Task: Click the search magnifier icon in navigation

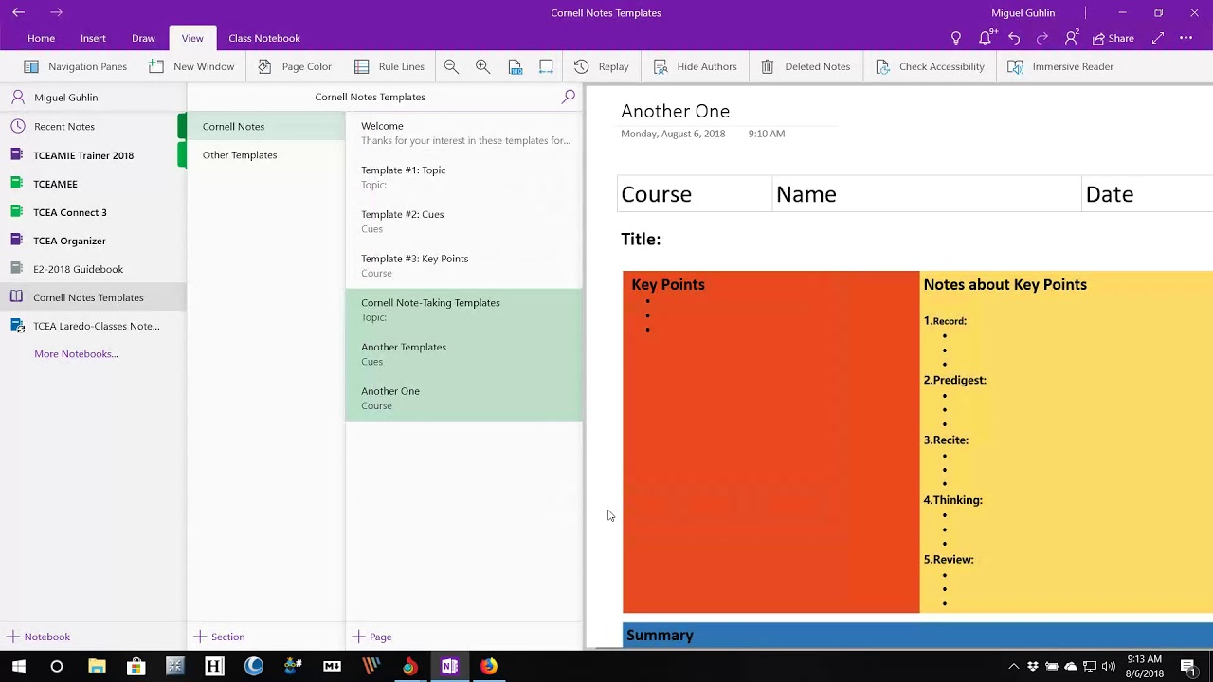Action: click(569, 97)
